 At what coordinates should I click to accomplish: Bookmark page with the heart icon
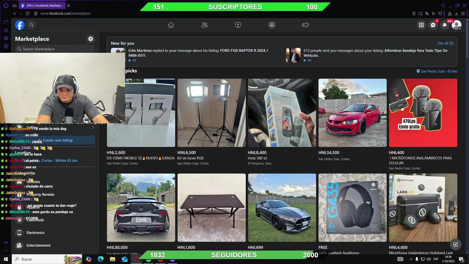440,14
